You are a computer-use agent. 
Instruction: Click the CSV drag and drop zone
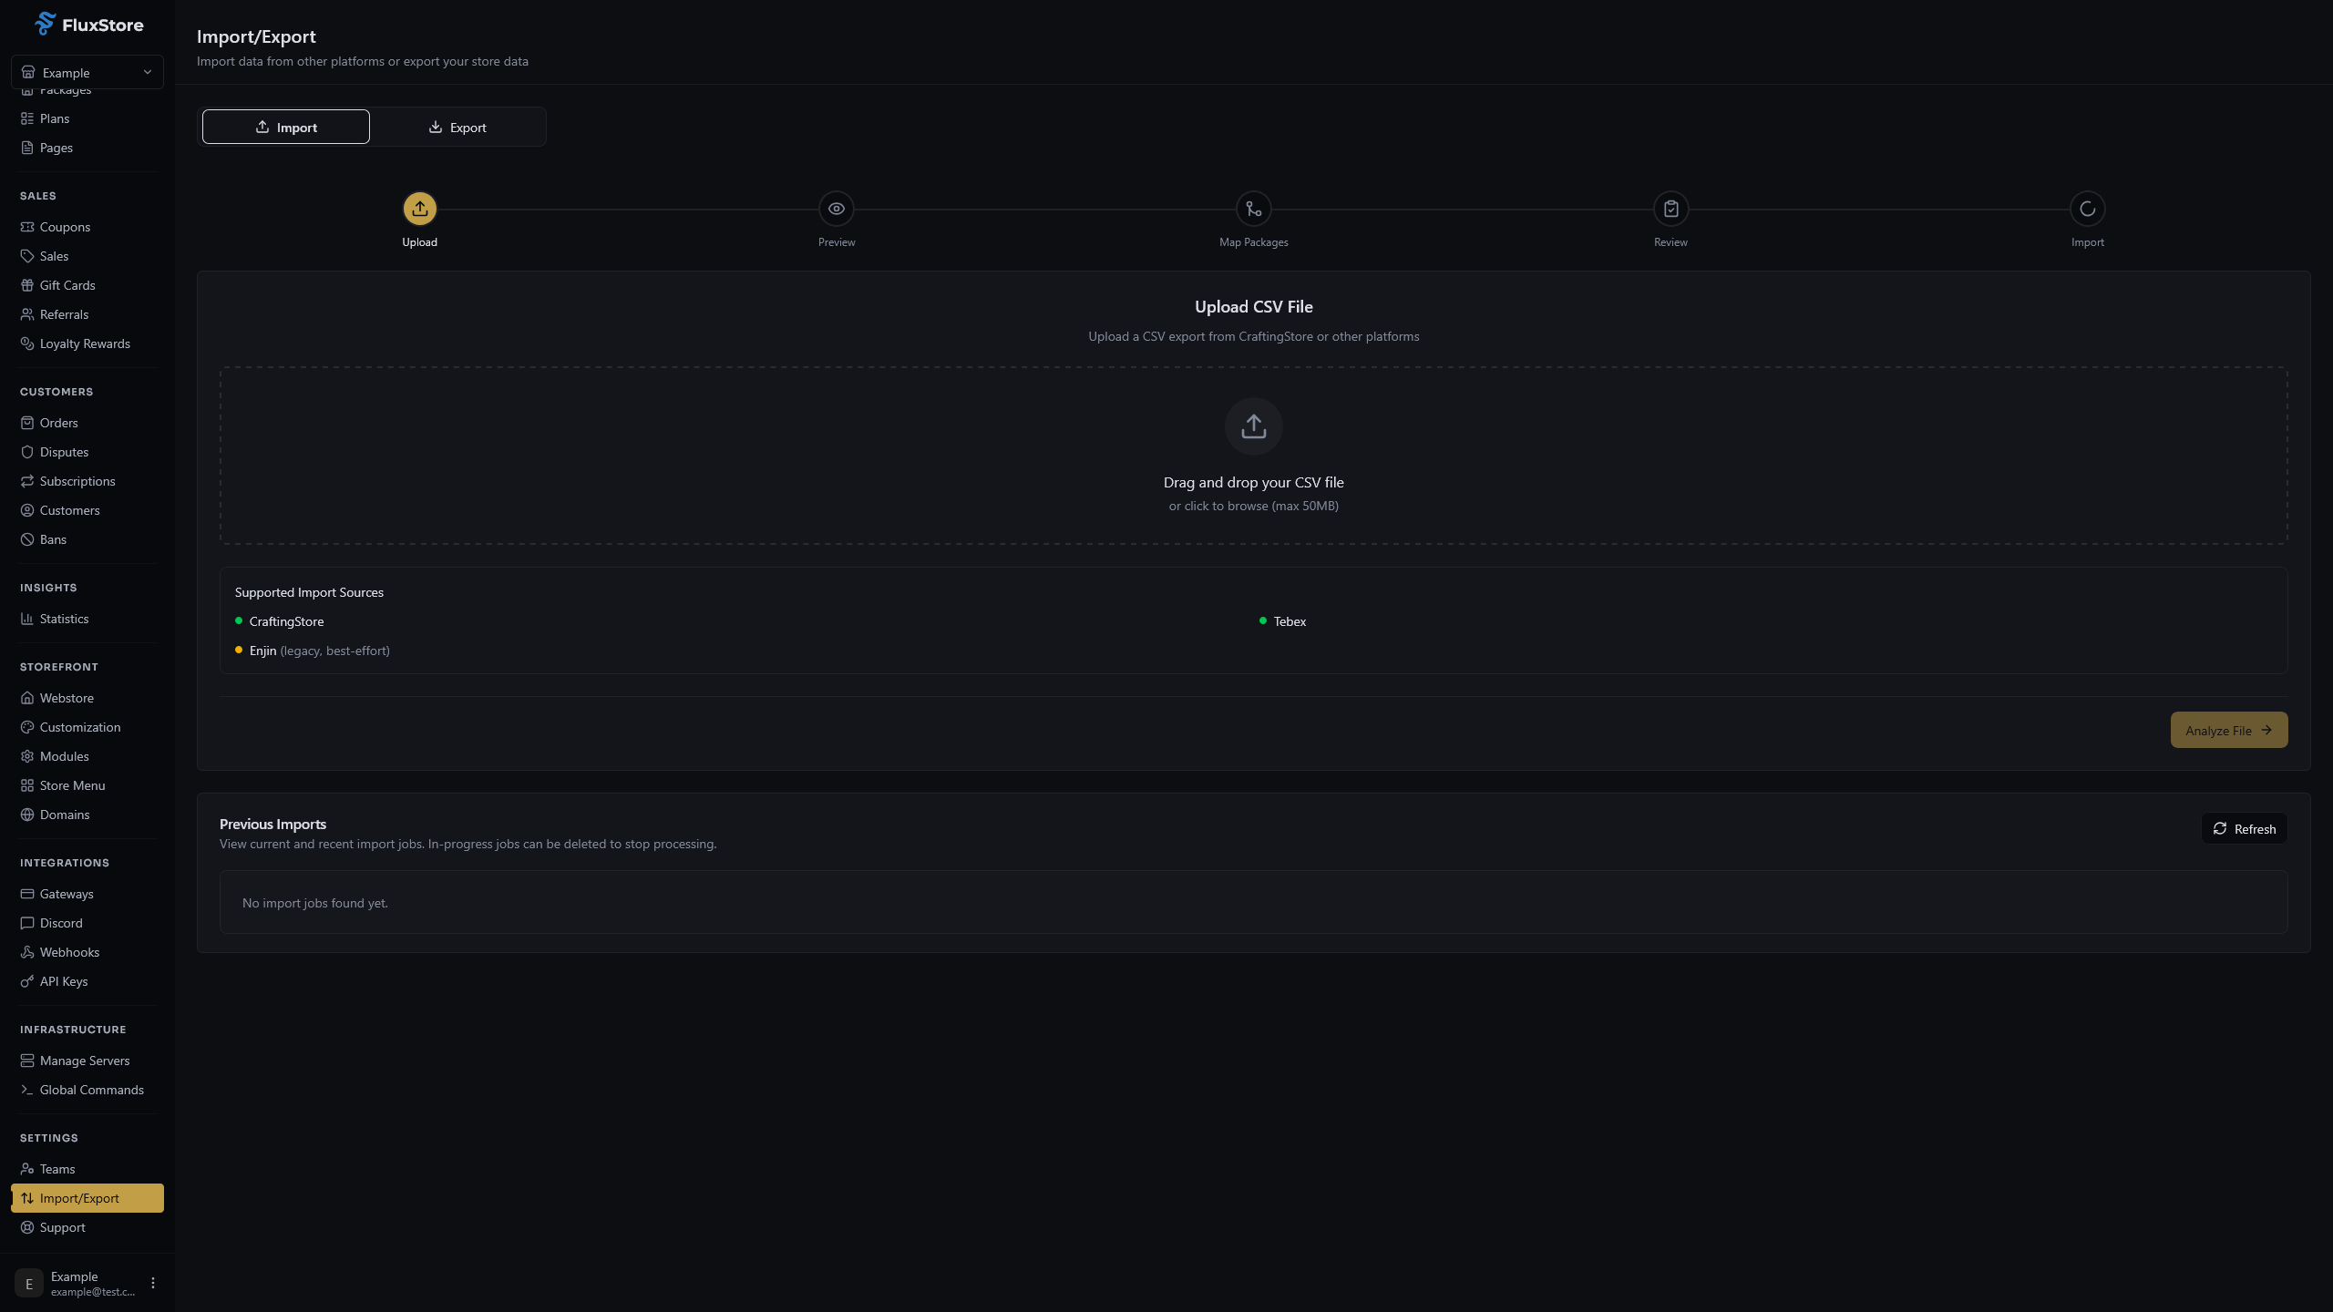[x=1254, y=456]
